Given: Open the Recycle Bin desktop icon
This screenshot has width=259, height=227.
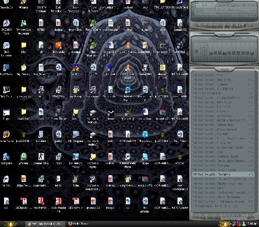Looking at the screenshot, I should point(6,4).
